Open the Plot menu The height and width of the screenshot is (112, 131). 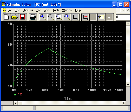pos(38,10)
